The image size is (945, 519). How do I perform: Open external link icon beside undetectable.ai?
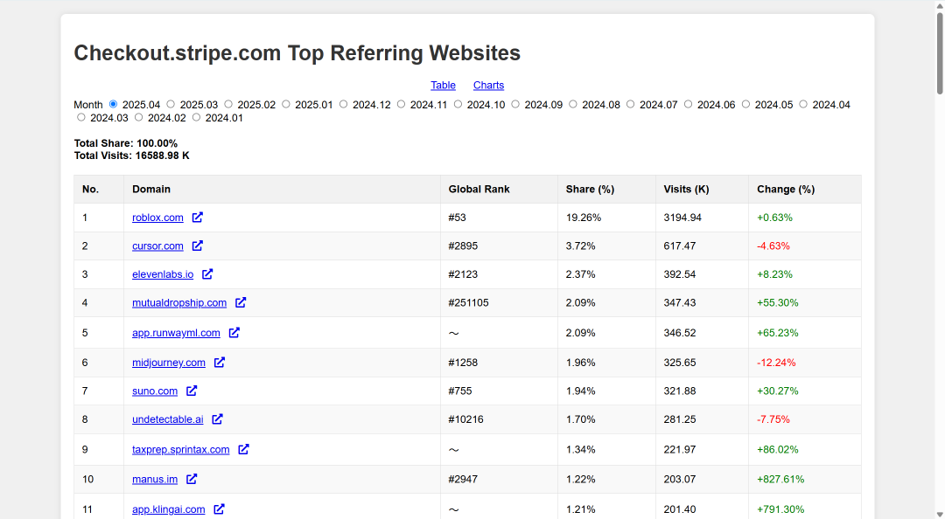[218, 419]
